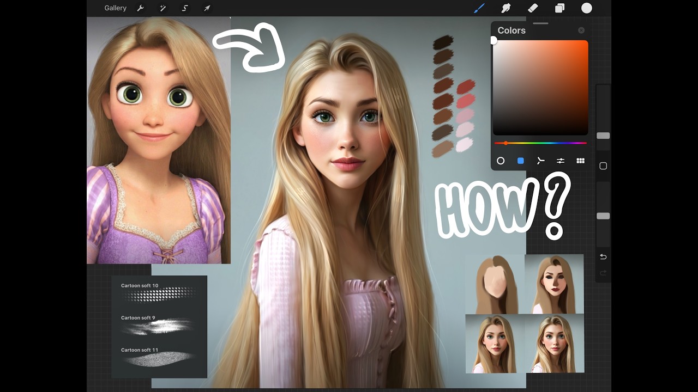Switch to Classic color mode tab
698x392 pixels.
click(521, 161)
